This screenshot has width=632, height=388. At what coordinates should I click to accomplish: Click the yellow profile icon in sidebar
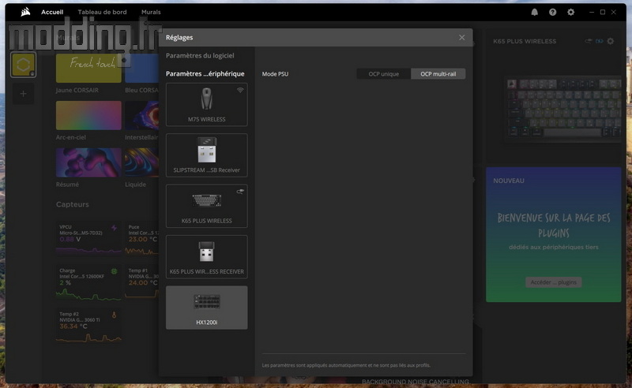[x=24, y=65]
